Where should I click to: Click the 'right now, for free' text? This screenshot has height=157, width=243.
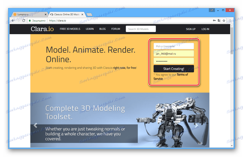(125, 68)
